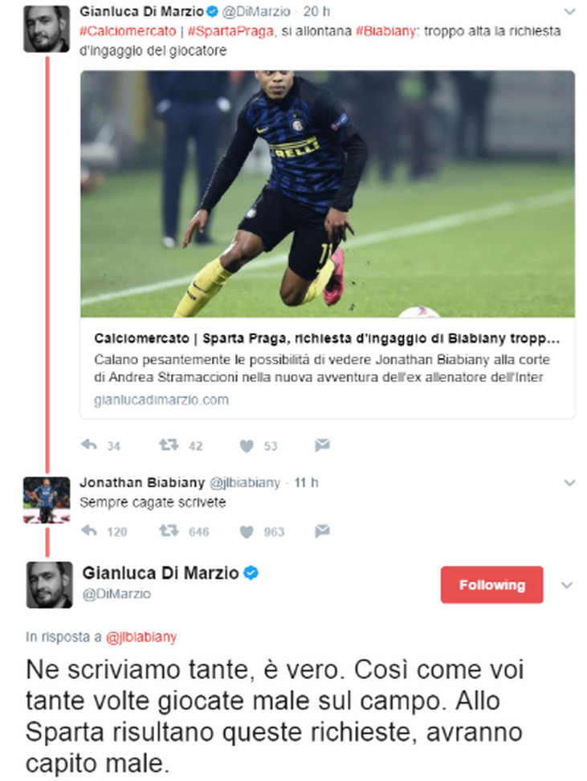This screenshot has height=781, width=587.
Task: Message Biabiany's tweet using envelope icon
Action: pos(322,531)
